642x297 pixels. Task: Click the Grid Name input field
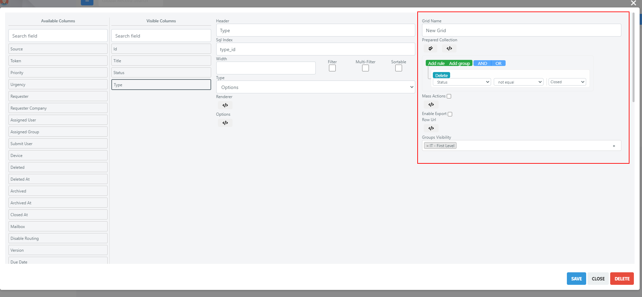coord(522,30)
